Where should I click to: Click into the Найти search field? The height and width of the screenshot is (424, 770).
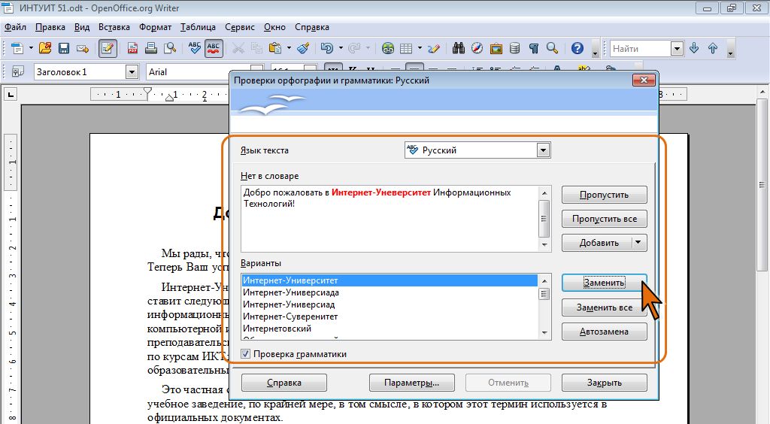coord(641,49)
